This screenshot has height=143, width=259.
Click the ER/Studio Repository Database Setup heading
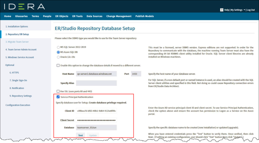pos(95,28)
